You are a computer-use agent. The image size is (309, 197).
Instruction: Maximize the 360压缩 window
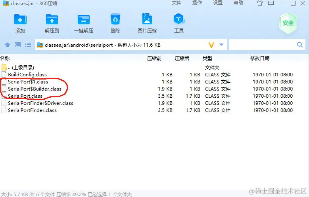[293, 3]
